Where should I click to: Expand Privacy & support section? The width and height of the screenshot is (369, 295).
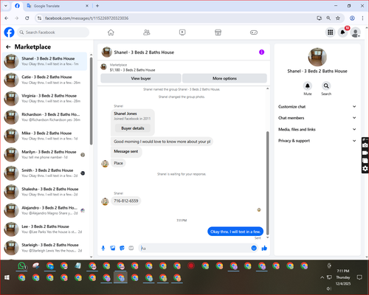click(x=317, y=141)
